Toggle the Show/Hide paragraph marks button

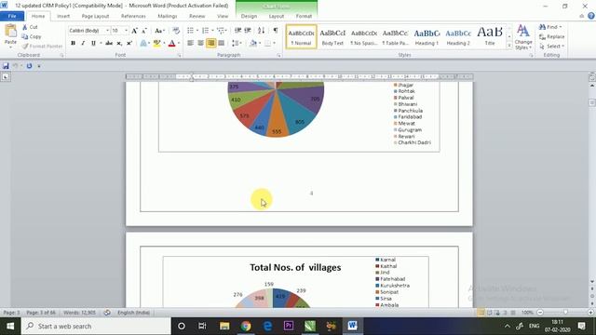[276, 31]
